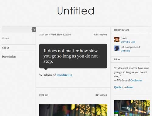Click the Likes heading
Screen dimensions: 152x116
[117, 59]
